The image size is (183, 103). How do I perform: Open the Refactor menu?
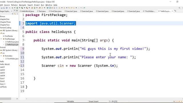(14, 5)
